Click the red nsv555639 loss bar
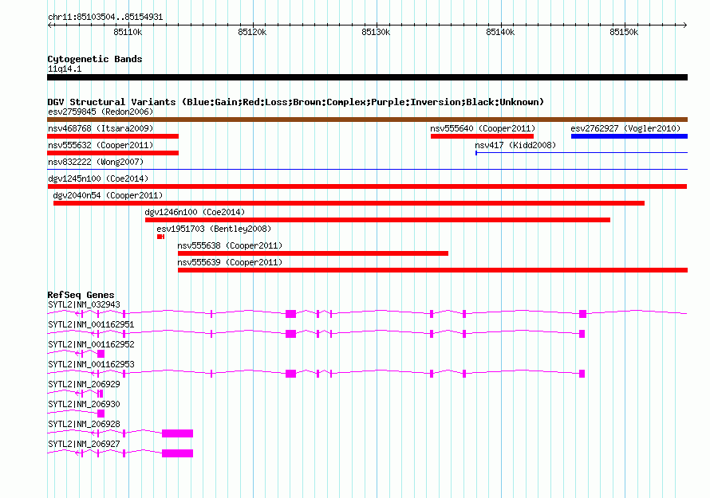Viewport: 710px width, 498px height. 432,270
